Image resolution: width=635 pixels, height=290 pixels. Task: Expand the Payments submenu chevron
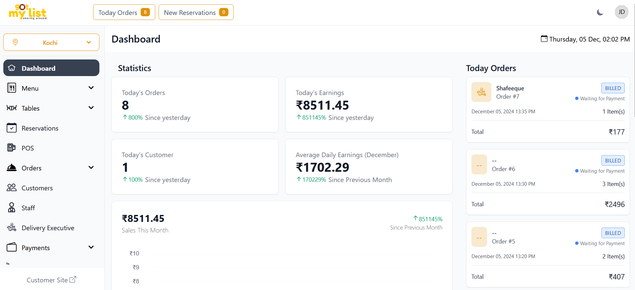(91, 247)
